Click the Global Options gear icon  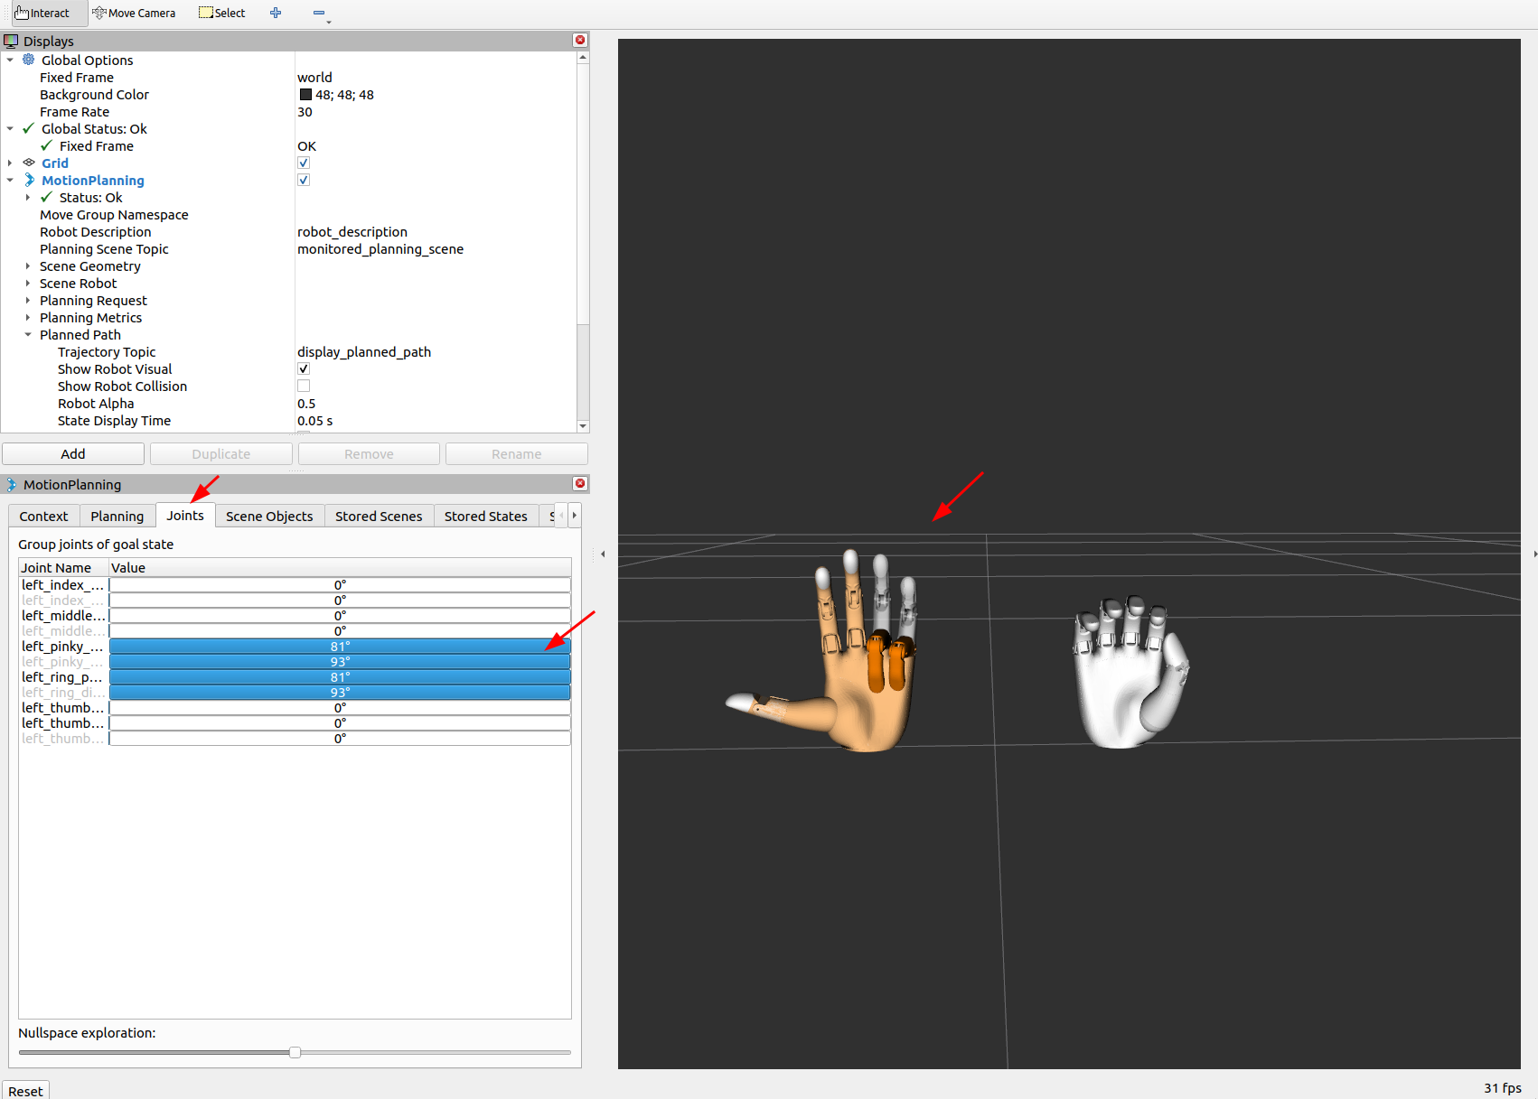[29, 60]
